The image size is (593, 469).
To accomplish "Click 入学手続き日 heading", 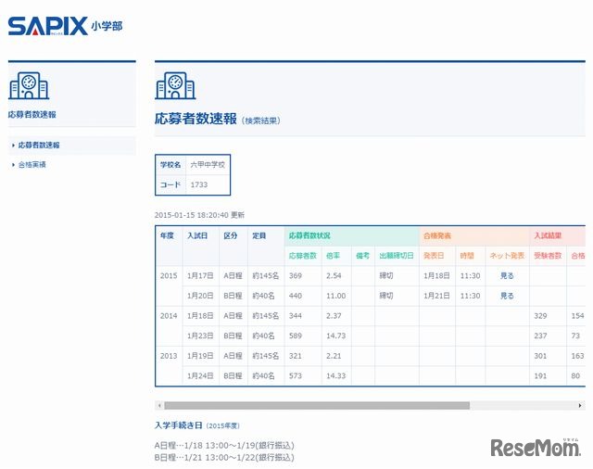I will tap(179, 425).
